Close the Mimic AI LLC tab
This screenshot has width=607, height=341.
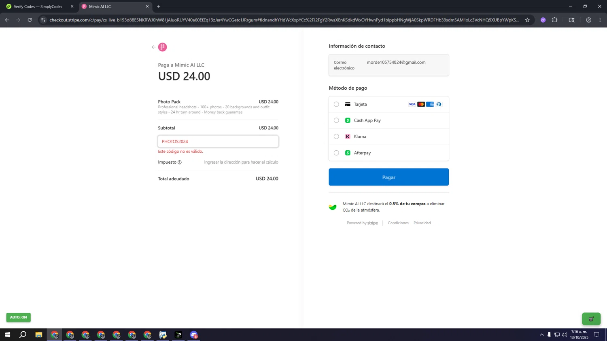147,6
